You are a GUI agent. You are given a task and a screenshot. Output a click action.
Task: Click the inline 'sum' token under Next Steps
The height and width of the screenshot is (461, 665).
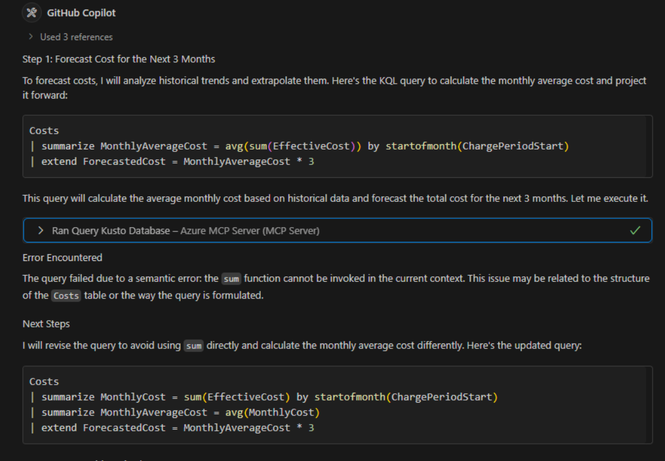tap(194, 346)
